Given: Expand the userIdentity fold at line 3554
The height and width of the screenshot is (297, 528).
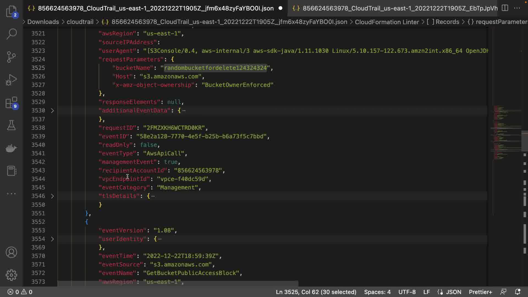Looking at the screenshot, I should point(52,239).
